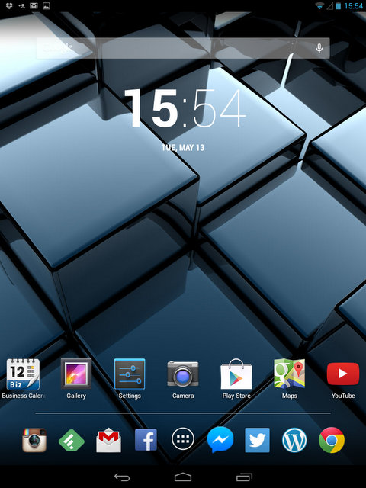Tap the Back navigation button
366x488 pixels.
tap(122, 477)
